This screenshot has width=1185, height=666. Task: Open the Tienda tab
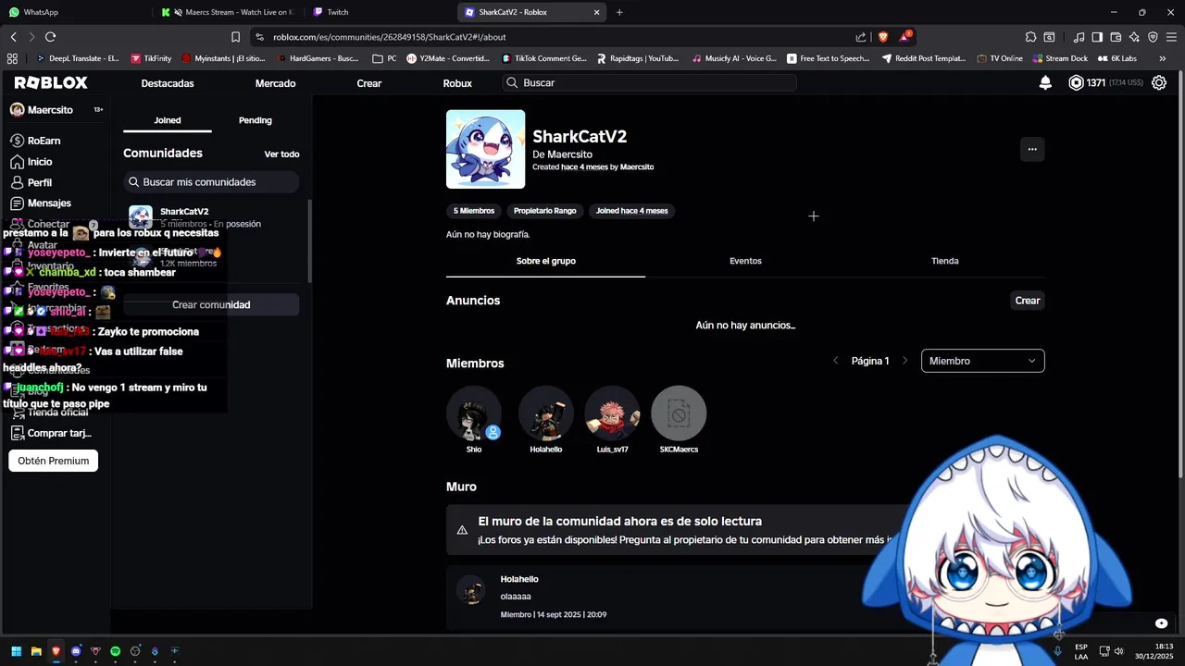pyautogui.click(x=945, y=261)
